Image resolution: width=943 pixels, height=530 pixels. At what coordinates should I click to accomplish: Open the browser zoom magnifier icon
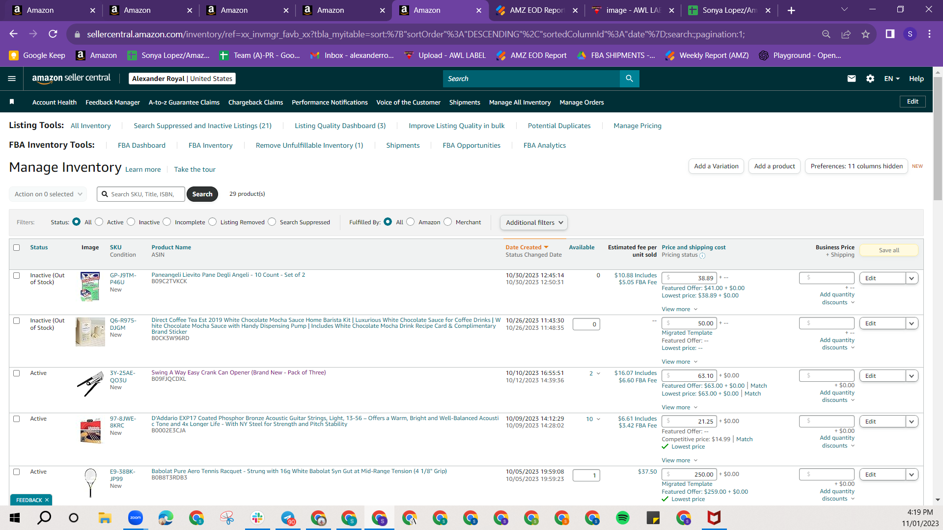tap(826, 34)
